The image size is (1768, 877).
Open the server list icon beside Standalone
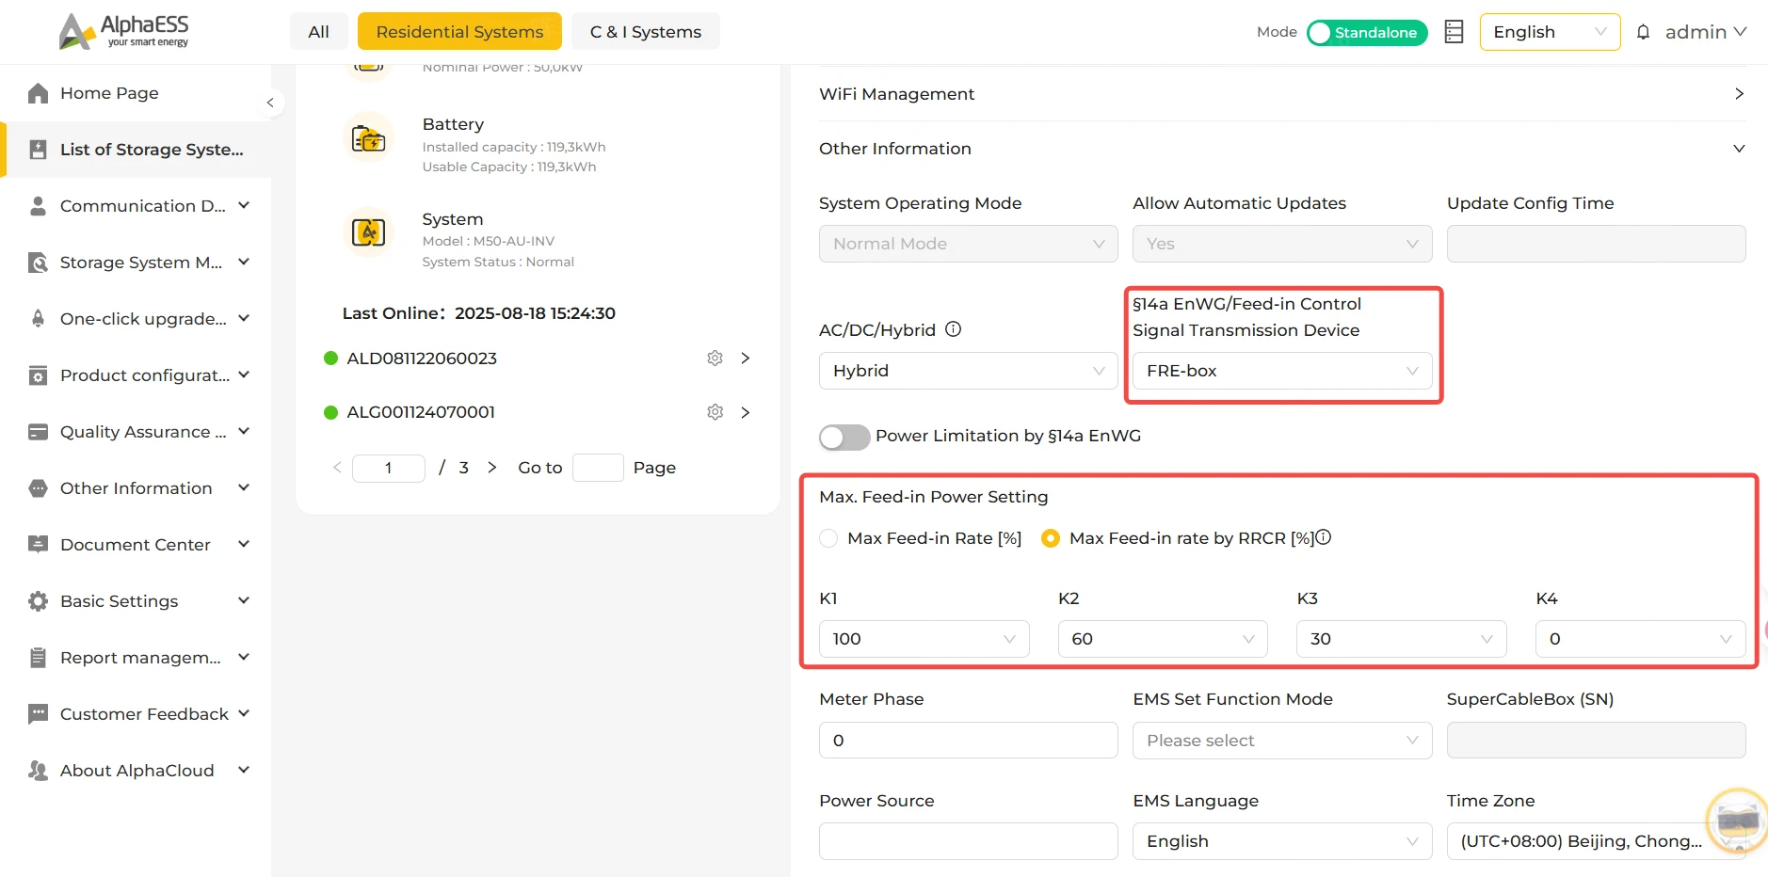point(1454,32)
